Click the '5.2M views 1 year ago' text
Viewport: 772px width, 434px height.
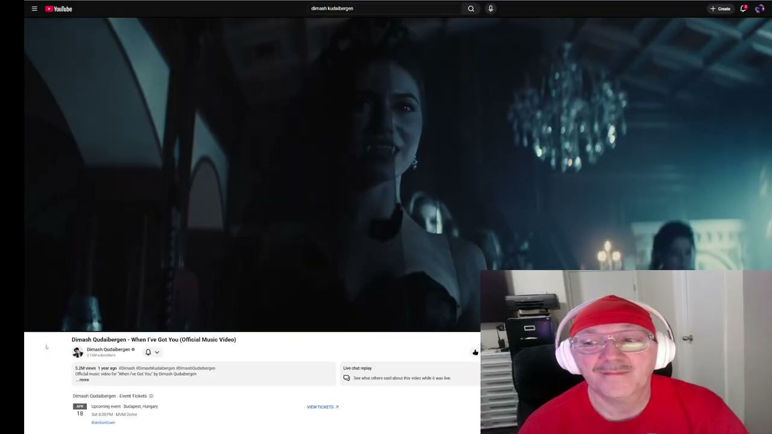(96, 368)
